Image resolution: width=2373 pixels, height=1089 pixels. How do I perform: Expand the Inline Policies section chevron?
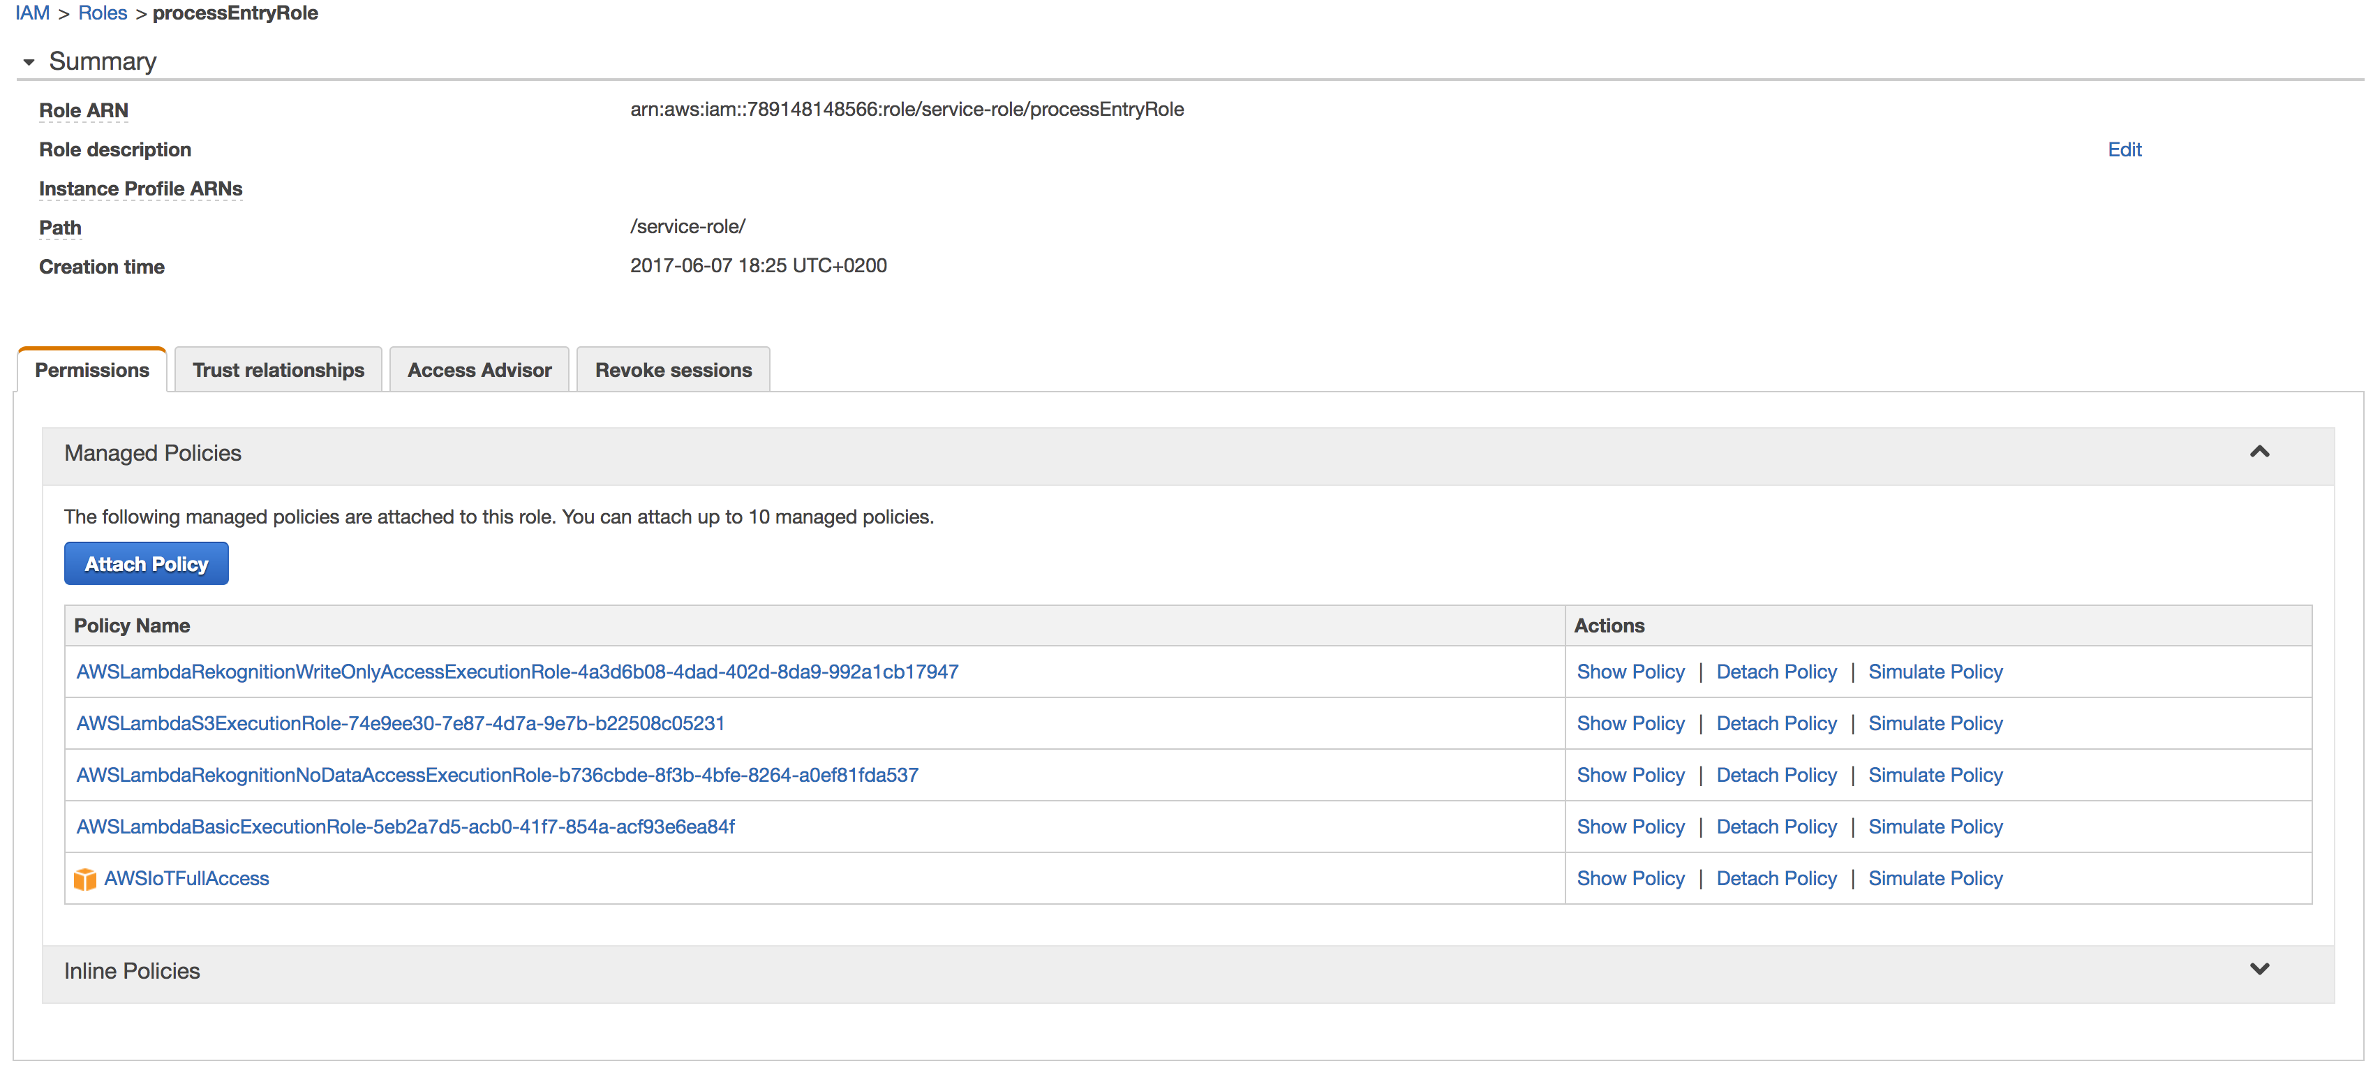tap(2259, 969)
